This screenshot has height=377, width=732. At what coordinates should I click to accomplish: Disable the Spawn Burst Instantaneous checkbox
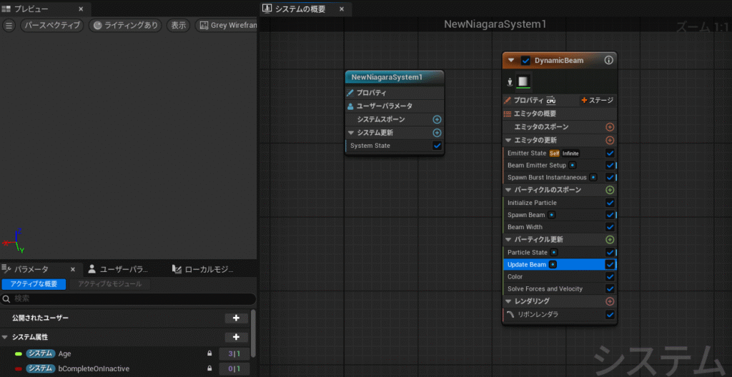[610, 177]
